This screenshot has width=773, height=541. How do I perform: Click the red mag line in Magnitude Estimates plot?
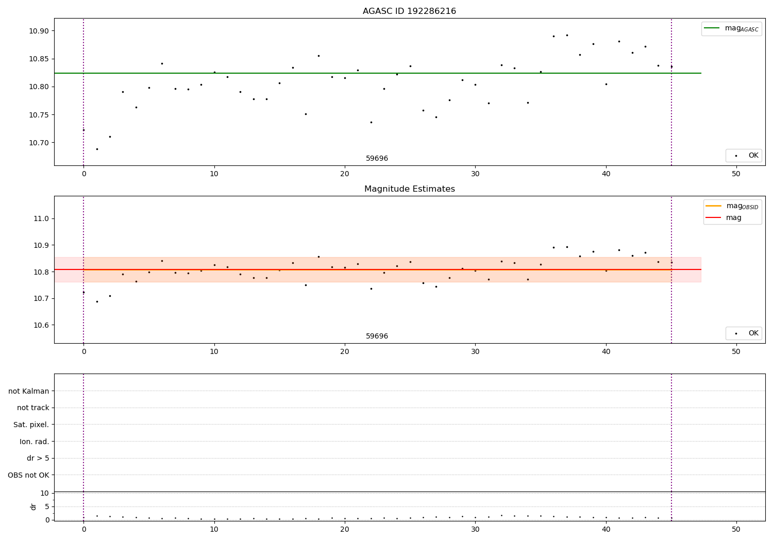click(377, 269)
